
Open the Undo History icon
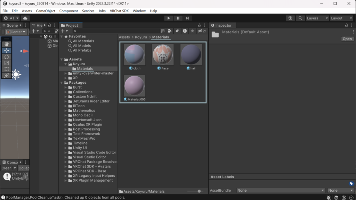click(x=290, y=18)
